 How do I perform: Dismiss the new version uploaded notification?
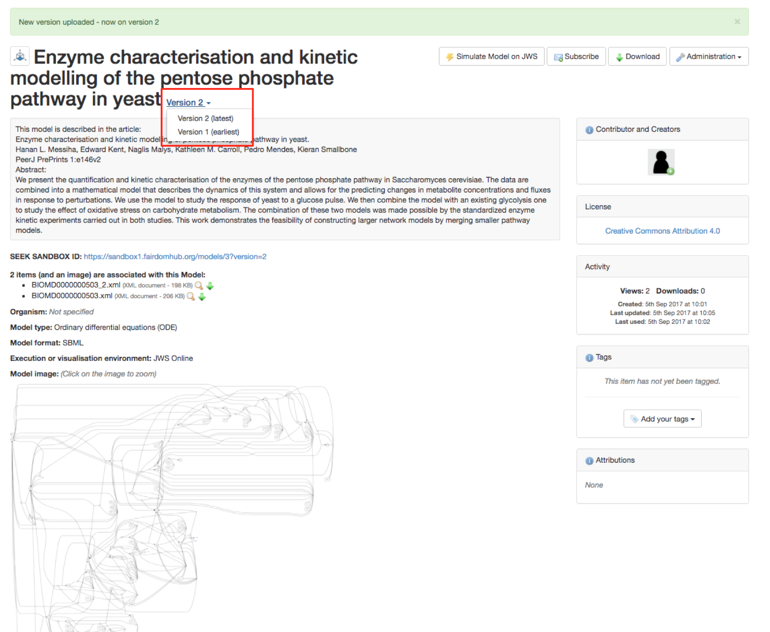737,22
